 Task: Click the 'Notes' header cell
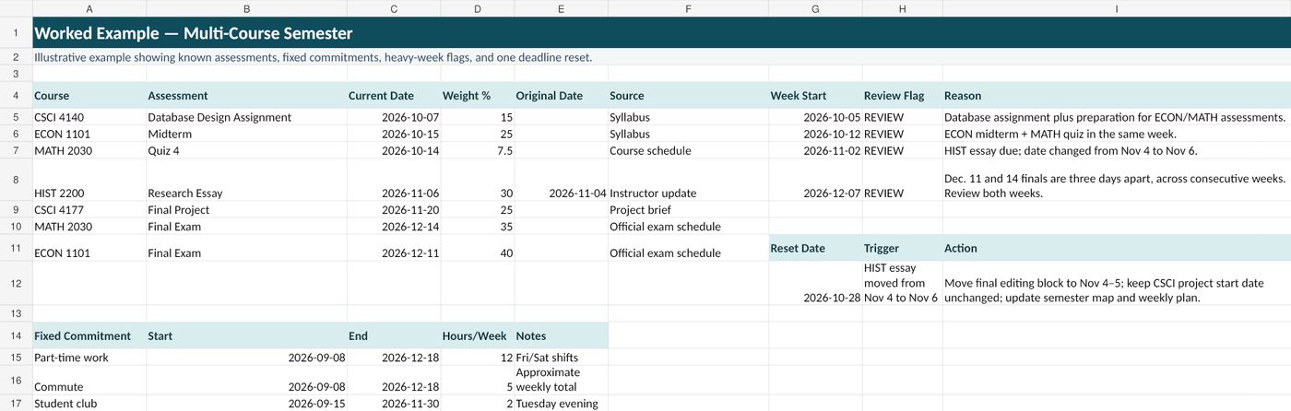[x=561, y=335]
